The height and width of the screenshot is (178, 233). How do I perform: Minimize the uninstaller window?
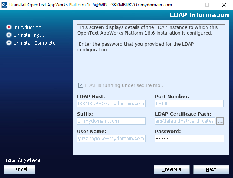(190, 5)
